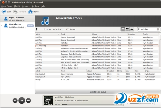
Task: Pause the current playback
Action: click(22, 101)
